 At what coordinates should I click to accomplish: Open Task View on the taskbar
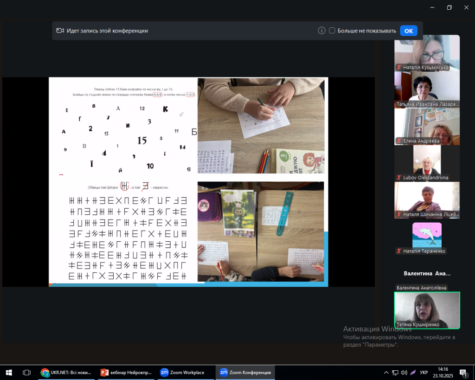pos(26,372)
